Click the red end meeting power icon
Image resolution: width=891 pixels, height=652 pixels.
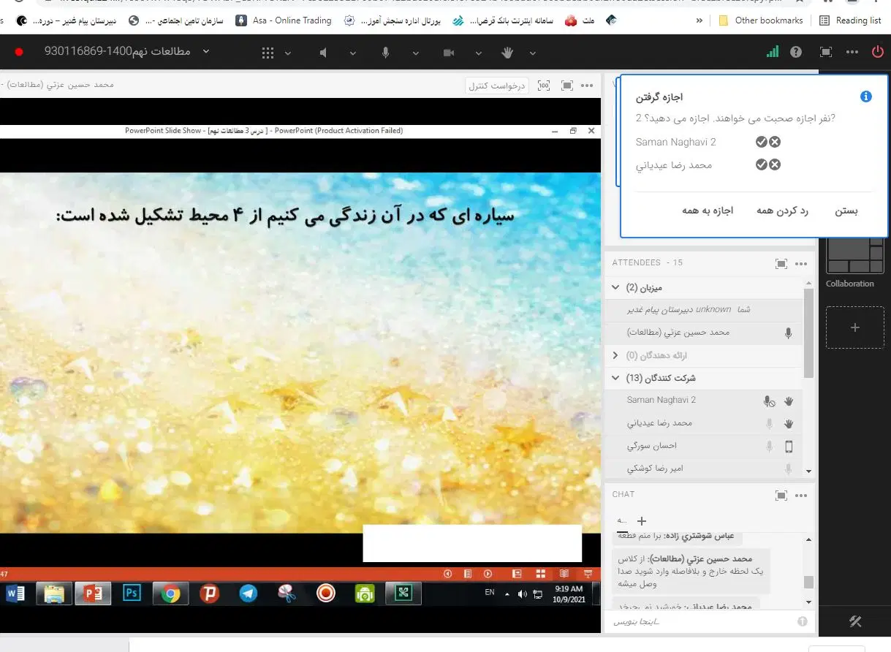(878, 52)
